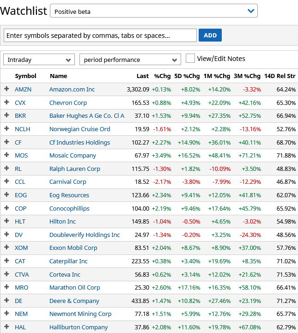Expand the CCL row plus icon
Image resolution: width=298 pixels, height=333 pixels.
coord(6,181)
